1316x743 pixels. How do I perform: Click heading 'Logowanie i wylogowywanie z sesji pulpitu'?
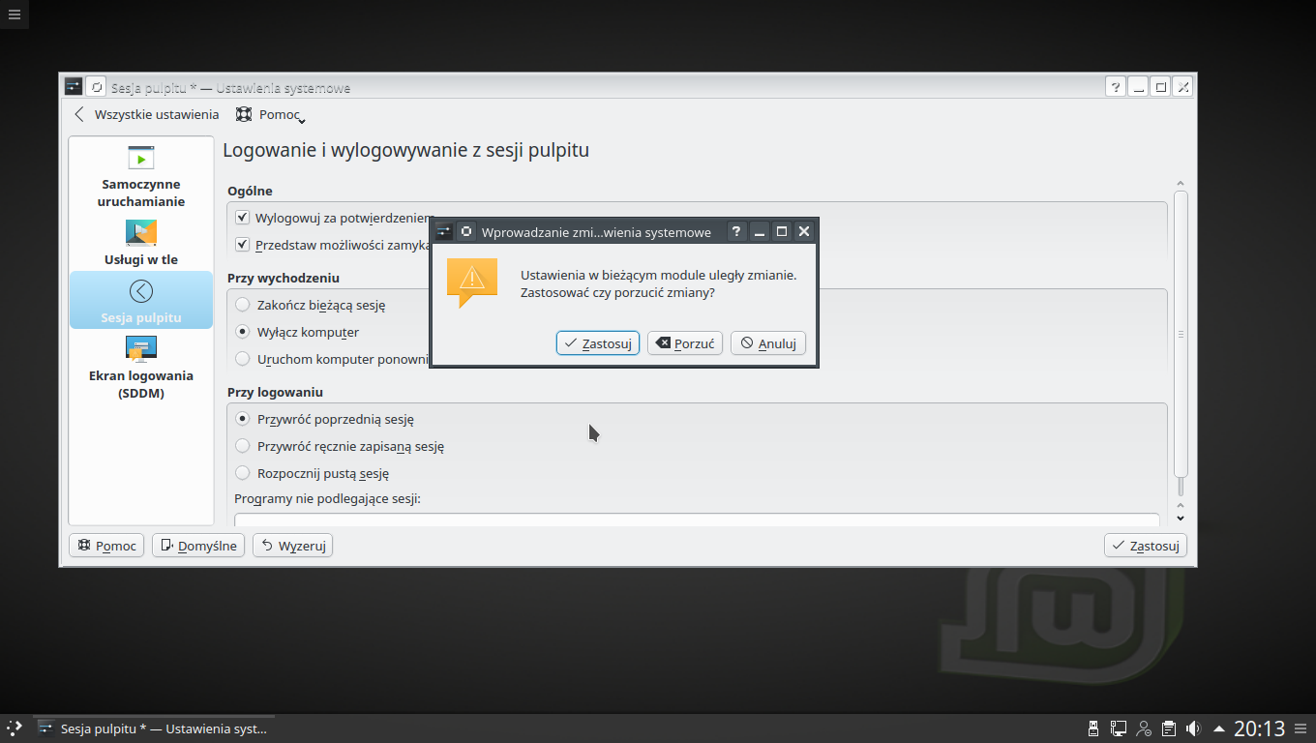pos(405,150)
